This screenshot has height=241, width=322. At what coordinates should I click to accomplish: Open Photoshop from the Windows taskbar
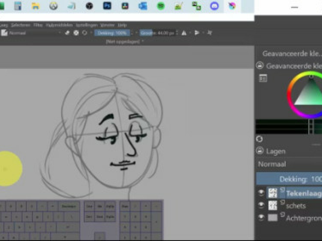coord(107,6)
